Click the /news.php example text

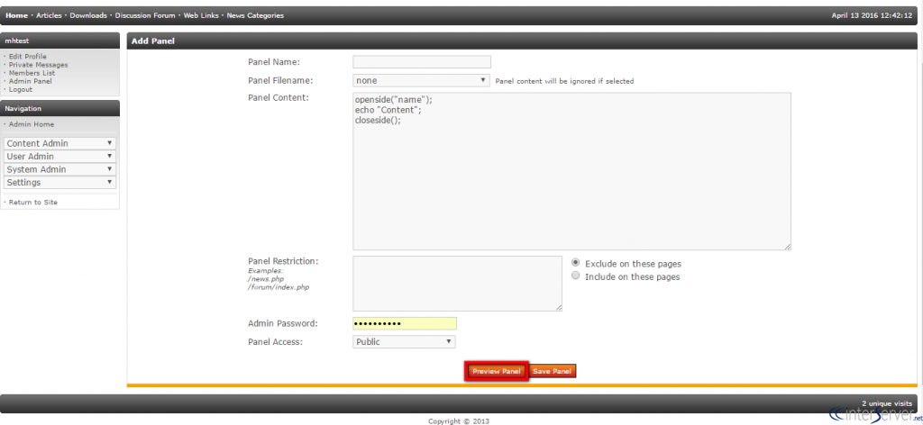(266, 279)
